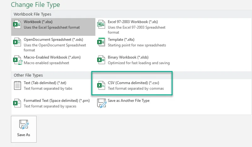Click 'Starting point for new spreadsheets' text
The width and height of the screenshot is (252, 147).
click(x=137, y=45)
